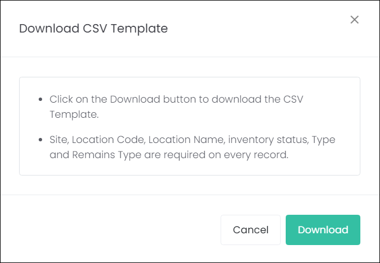
Task: Click the word "Template." in the first bullet
Action: pos(74,114)
